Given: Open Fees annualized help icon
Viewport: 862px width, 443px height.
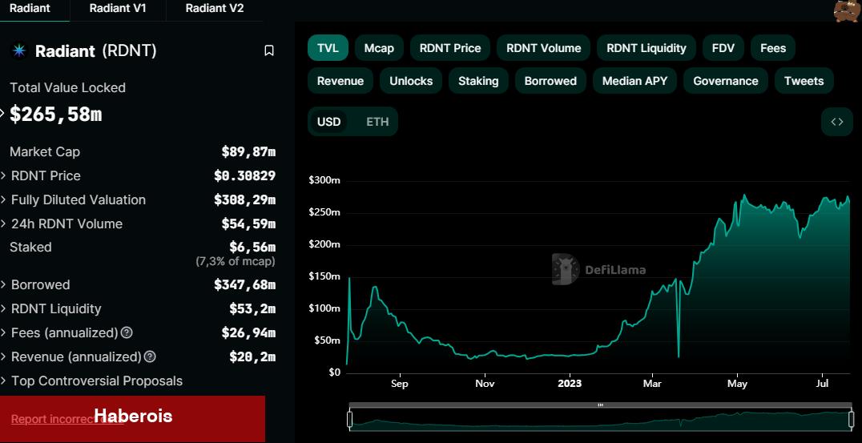Looking at the screenshot, I should 127,332.
